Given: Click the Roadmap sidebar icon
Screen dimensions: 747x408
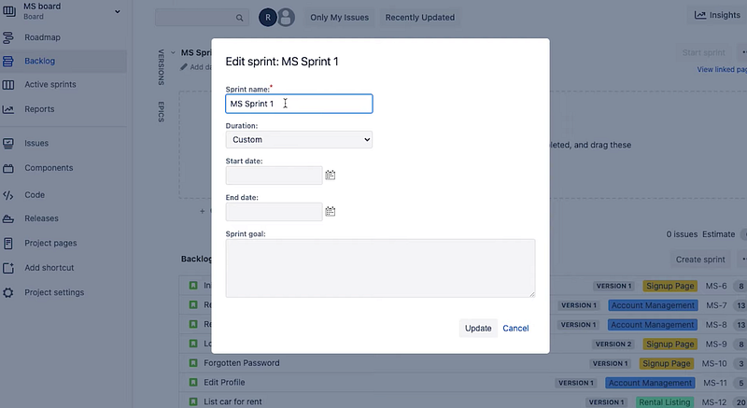Looking at the screenshot, I should [8, 37].
